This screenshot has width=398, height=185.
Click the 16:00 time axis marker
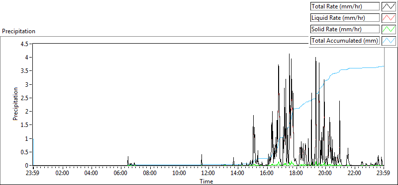click(267, 174)
